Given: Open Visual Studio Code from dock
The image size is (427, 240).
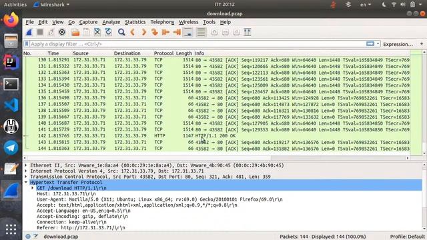Looking at the screenshot, I should point(11,105).
